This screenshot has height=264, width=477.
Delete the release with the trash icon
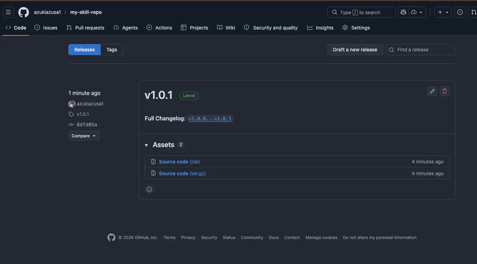445,91
